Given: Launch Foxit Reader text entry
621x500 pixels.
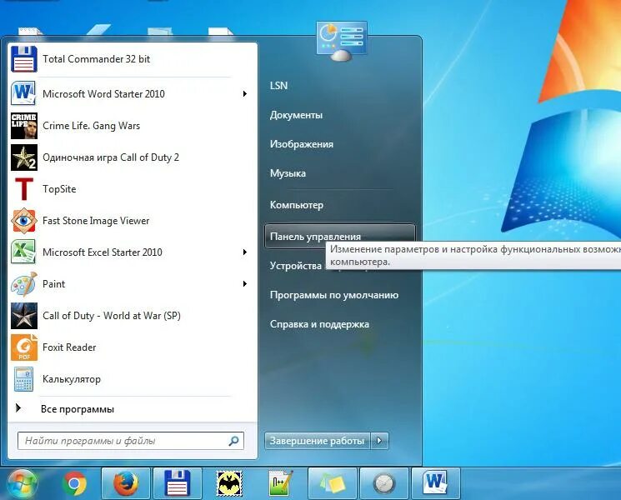Looking at the screenshot, I should tap(69, 347).
